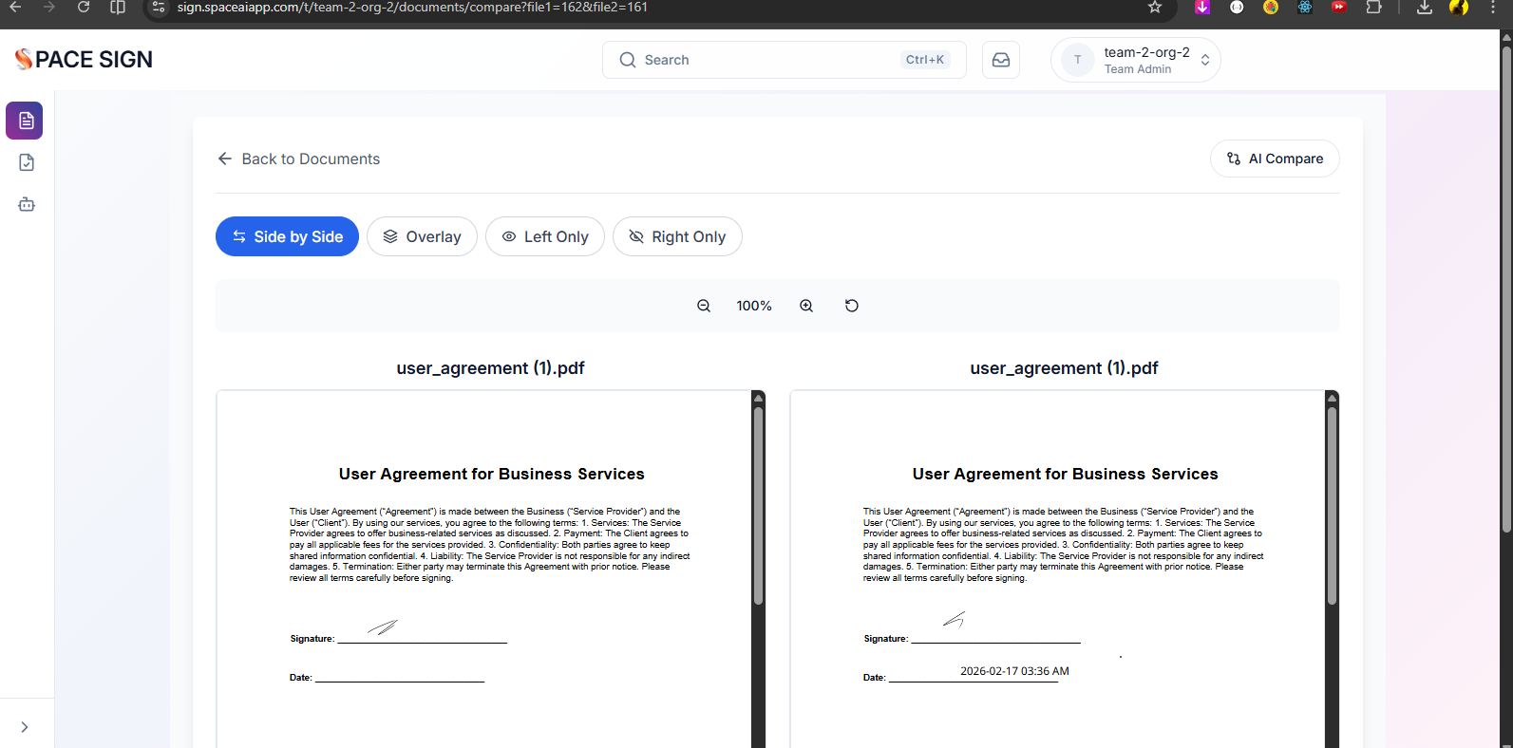Open the Documents sidebar icon

tap(25, 121)
